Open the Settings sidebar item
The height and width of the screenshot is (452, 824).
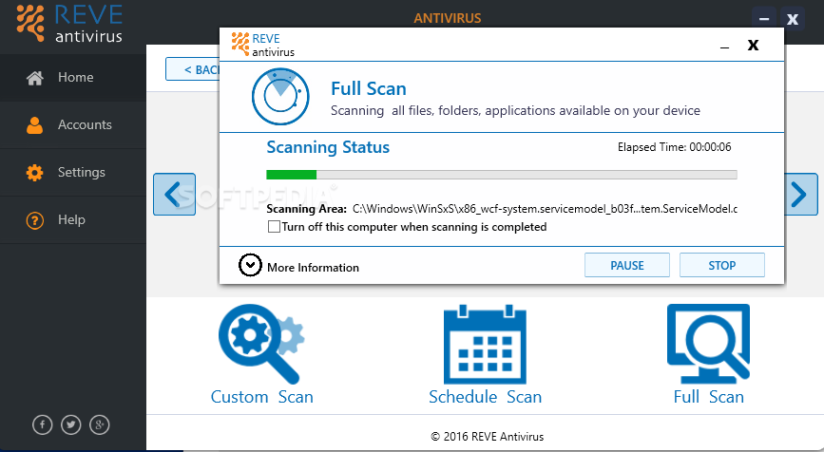pos(72,172)
